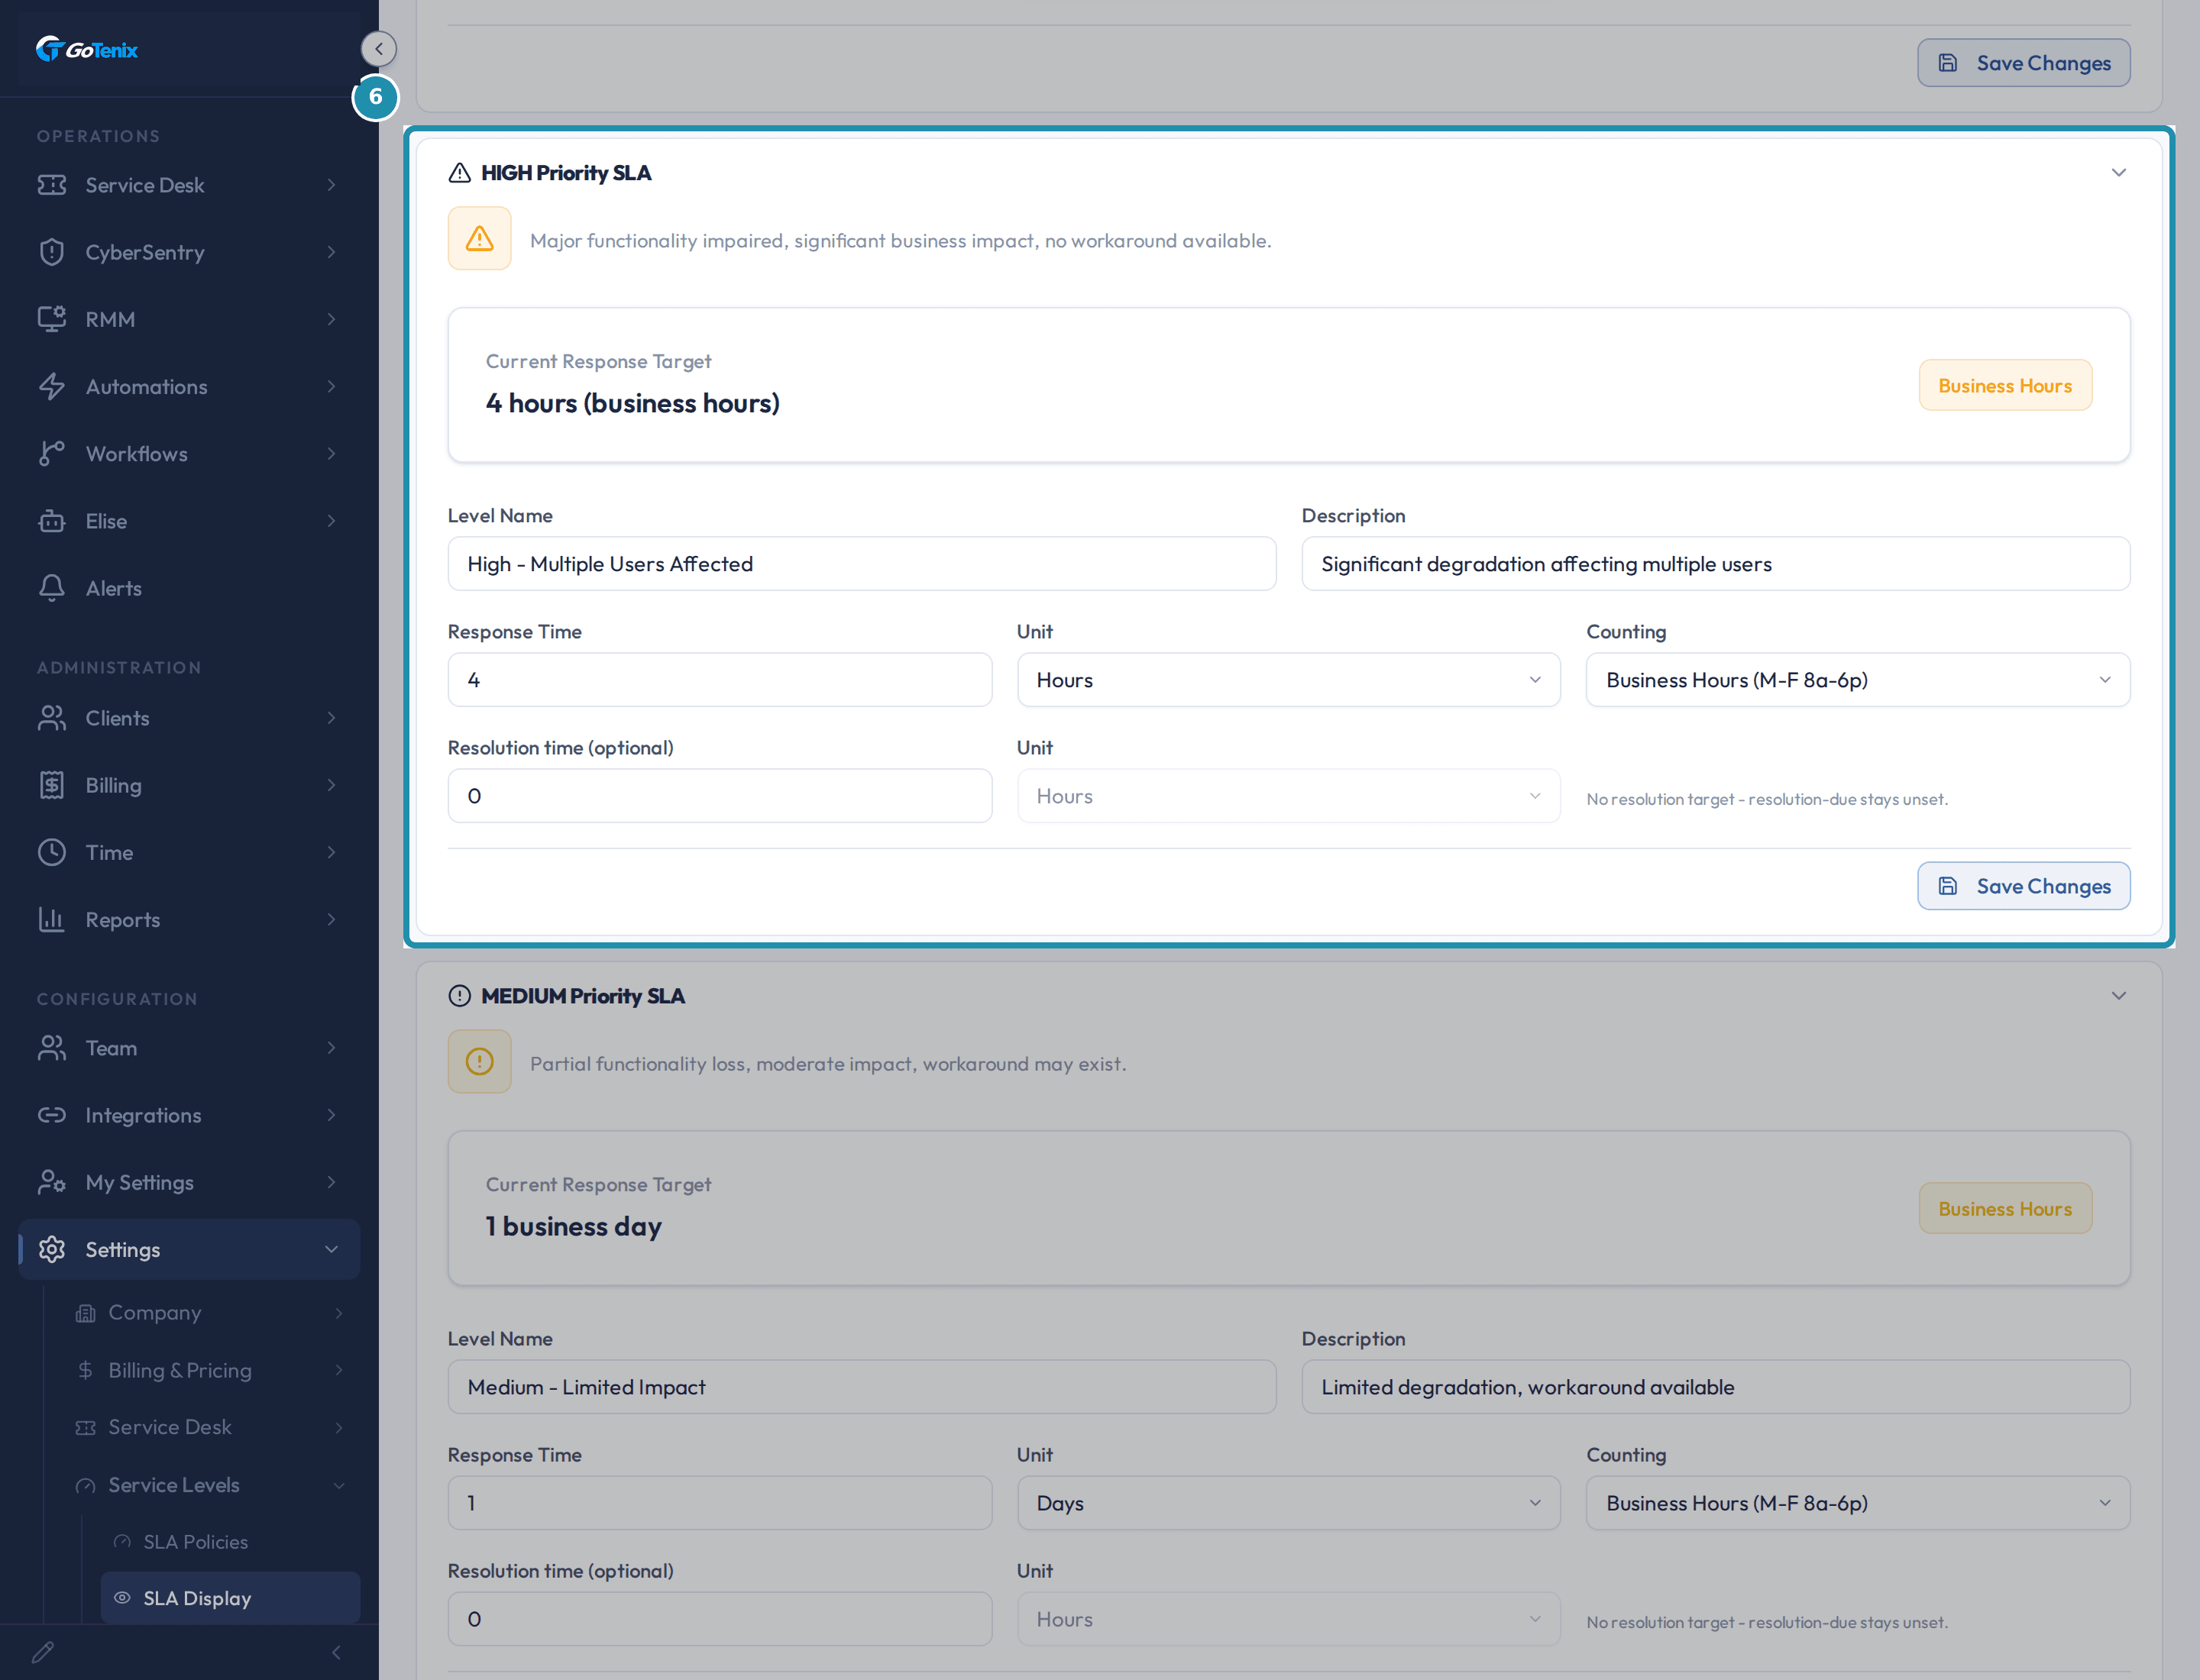Edit Medium - Limited Impact name field
Viewport: 2200px width, 1680px height.
(x=862, y=1387)
